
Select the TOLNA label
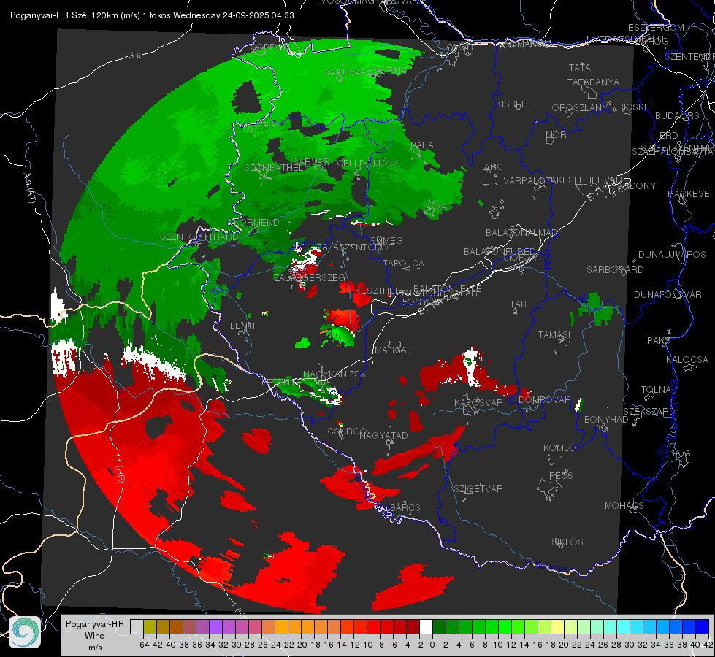(656, 389)
